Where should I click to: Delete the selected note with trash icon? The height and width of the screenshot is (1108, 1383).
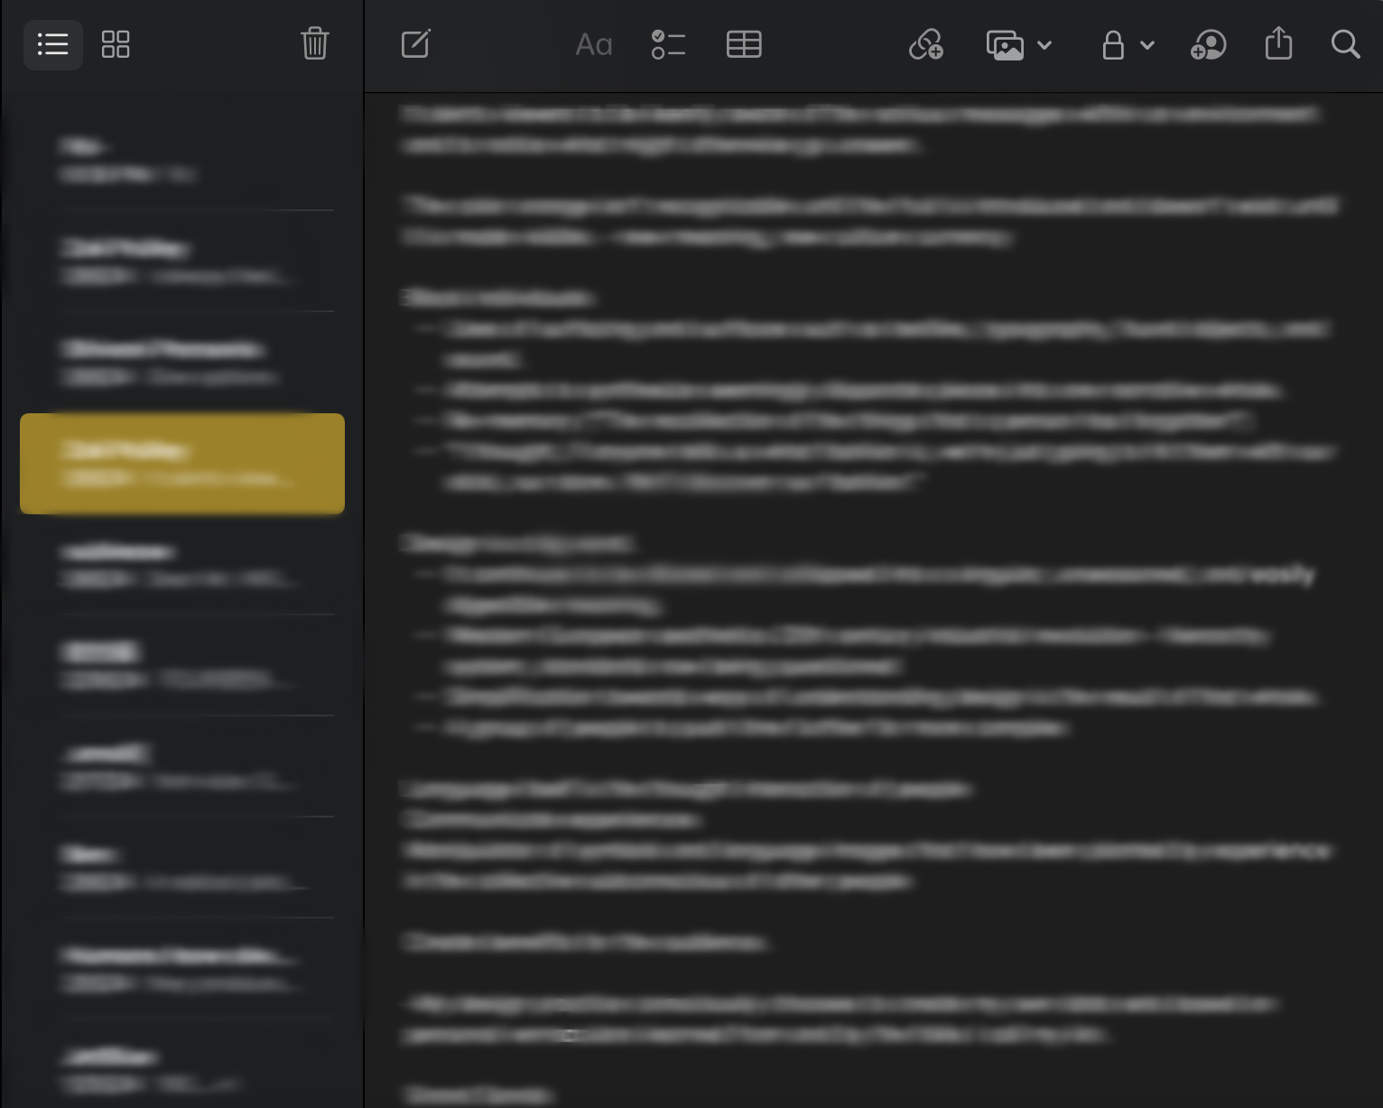coord(314,44)
